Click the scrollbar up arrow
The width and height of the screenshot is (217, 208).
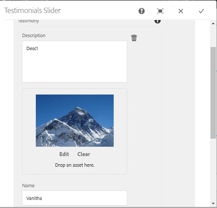213,23
